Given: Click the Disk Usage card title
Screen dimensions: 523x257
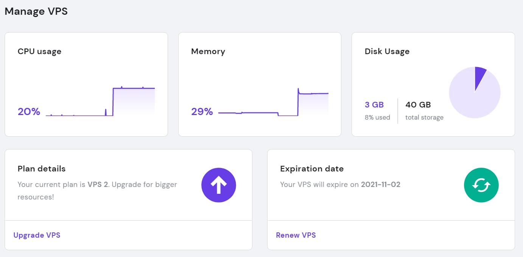Looking at the screenshot, I should click(387, 51).
